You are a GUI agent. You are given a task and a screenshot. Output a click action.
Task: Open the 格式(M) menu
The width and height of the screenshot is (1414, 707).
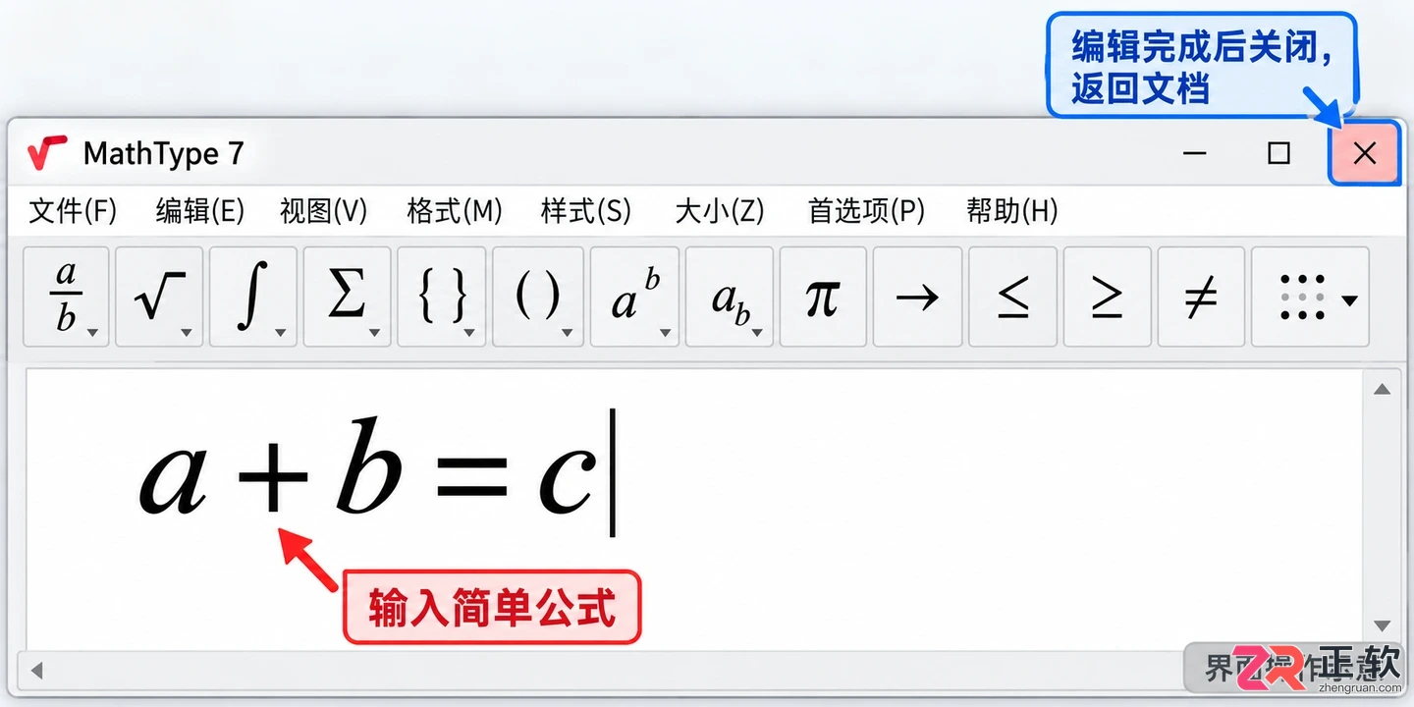tap(455, 210)
